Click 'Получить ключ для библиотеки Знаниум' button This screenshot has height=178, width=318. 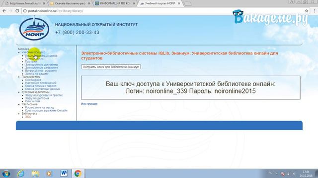[x=111, y=67]
